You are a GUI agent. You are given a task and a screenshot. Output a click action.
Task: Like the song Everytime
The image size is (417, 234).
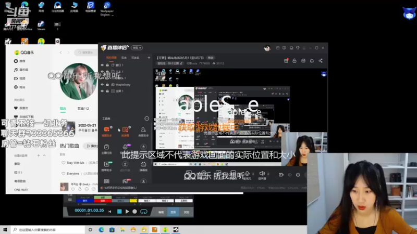[63, 174]
